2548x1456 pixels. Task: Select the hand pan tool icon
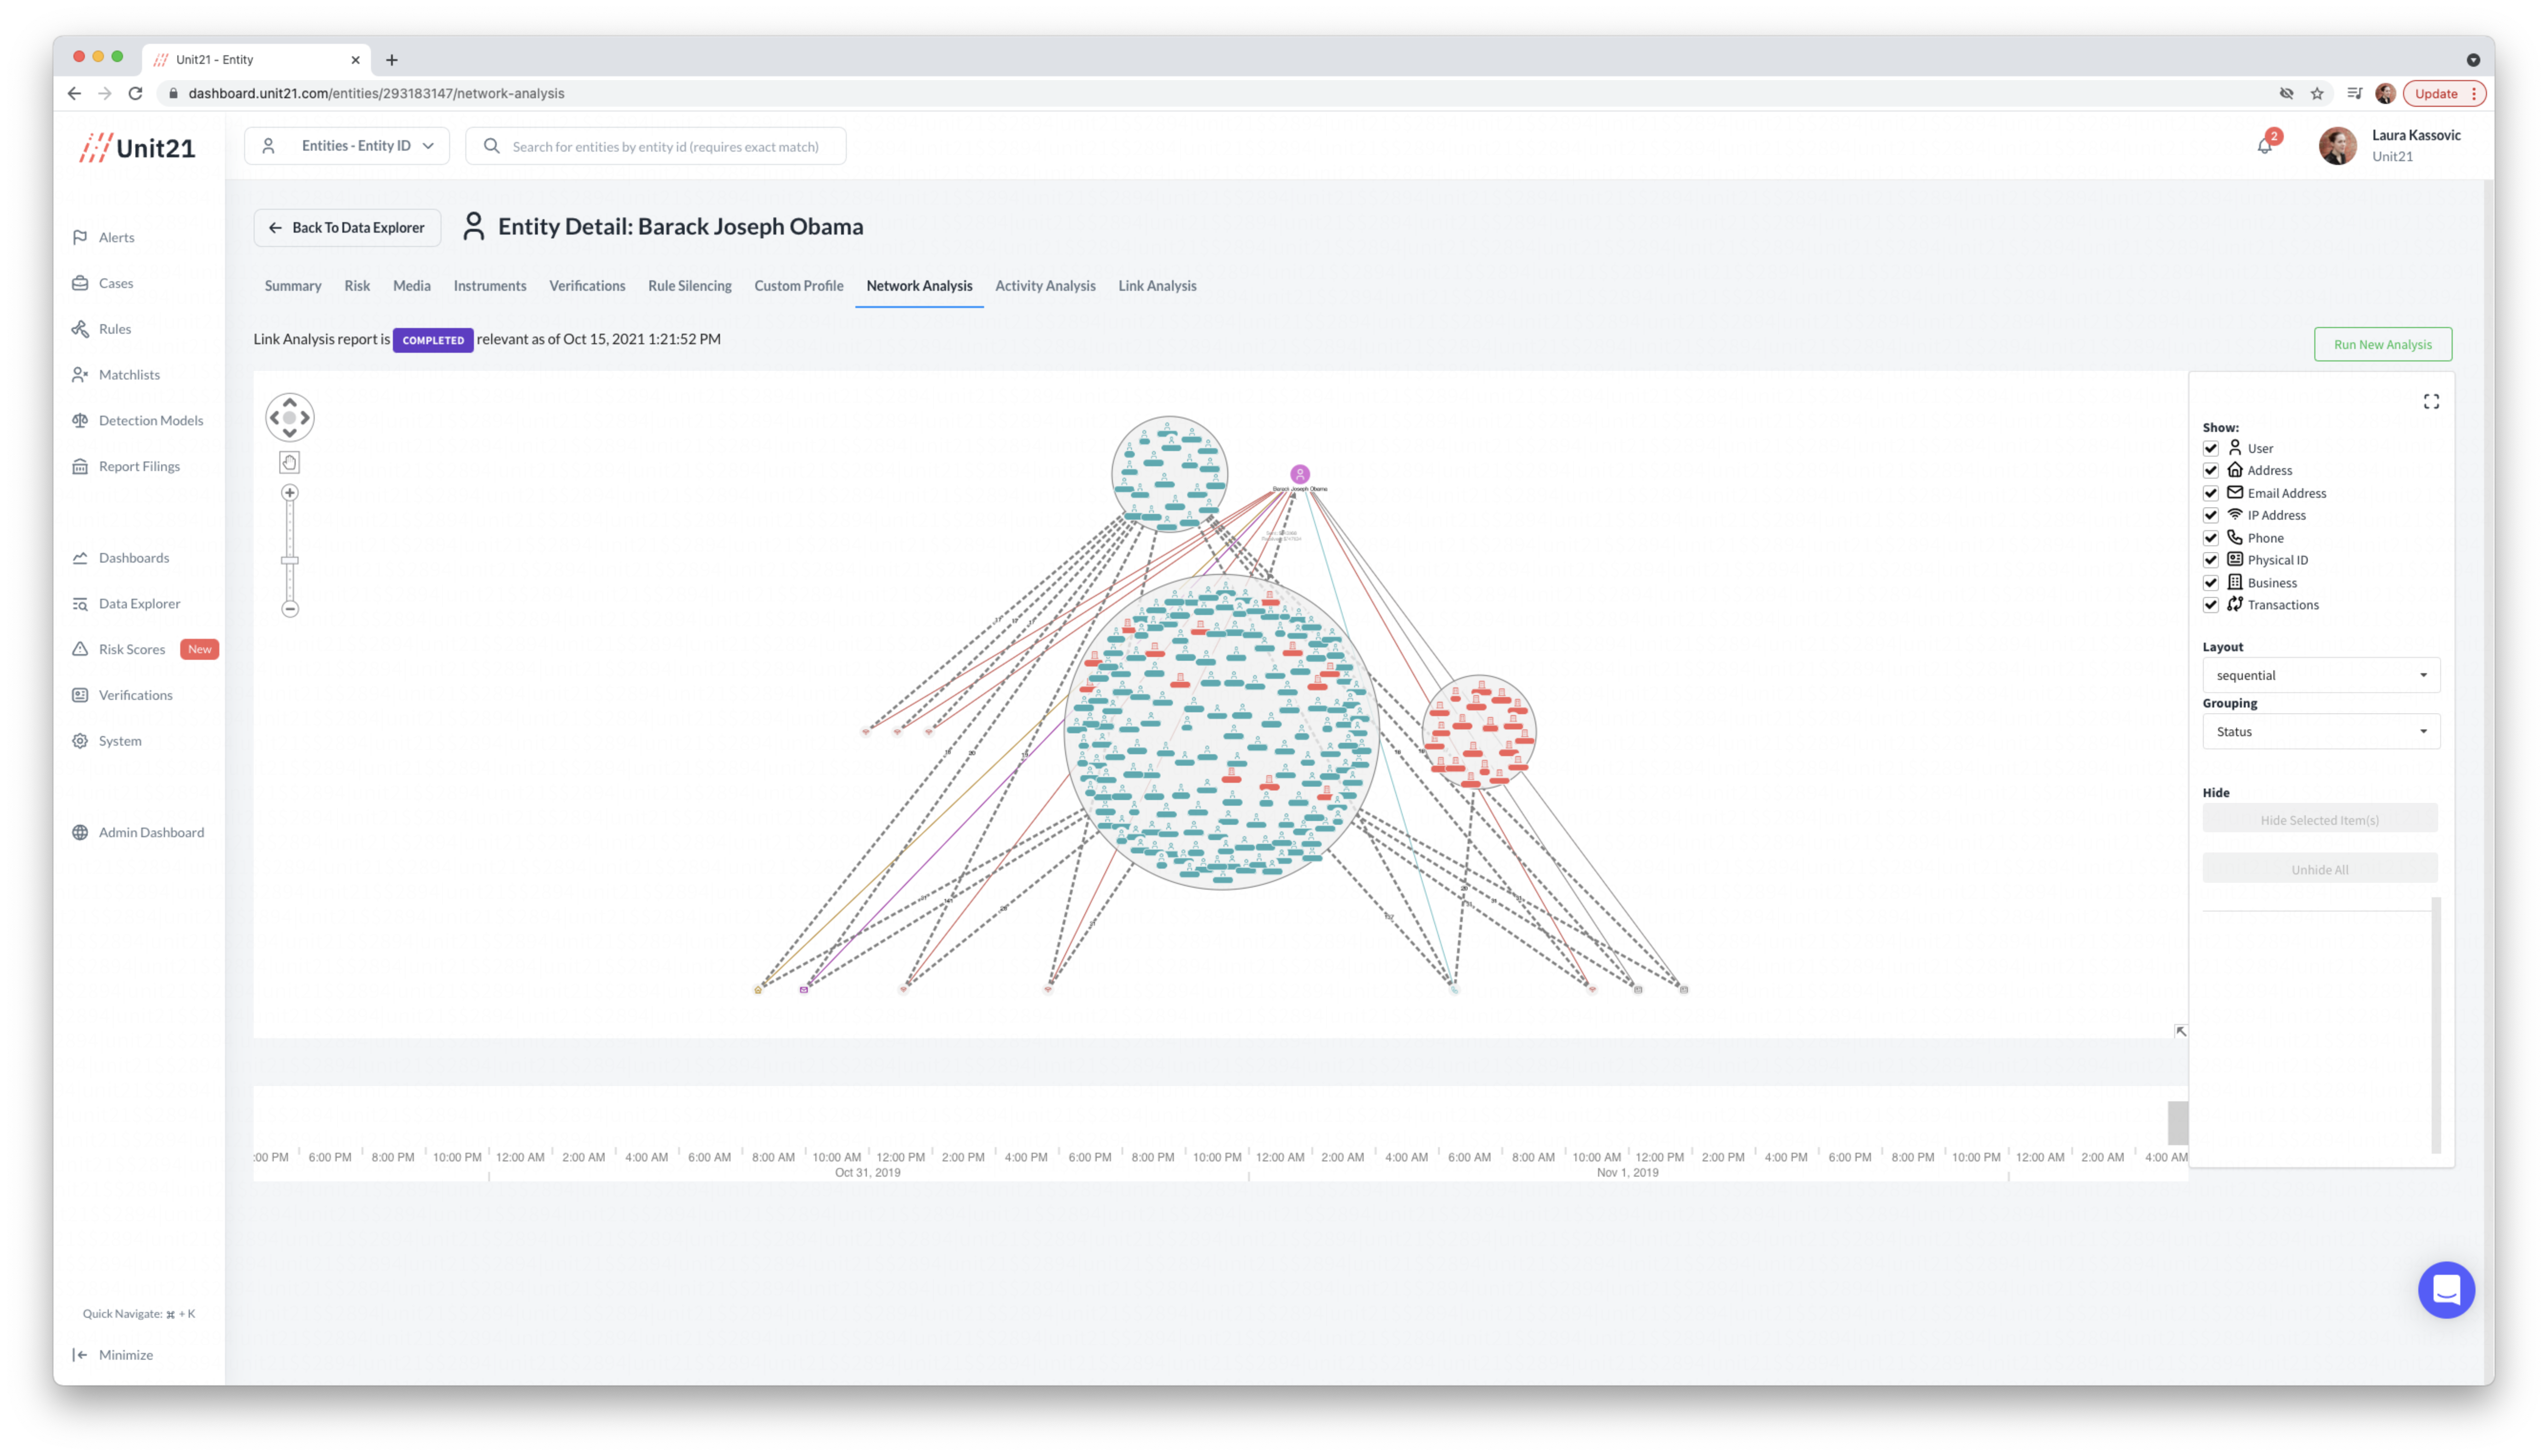pos(290,462)
